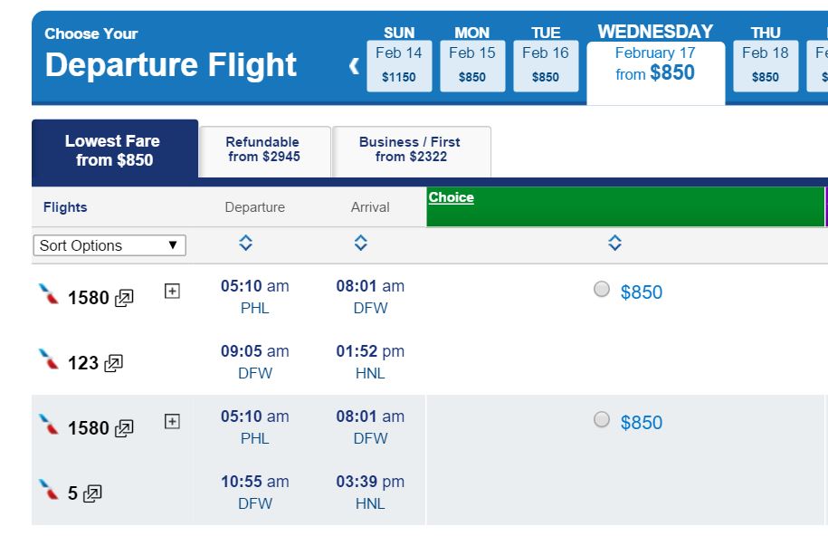The height and width of the screenshot is (536, 828).
Task: Expand second itinerary with plus box
Action: click(172, 421)
